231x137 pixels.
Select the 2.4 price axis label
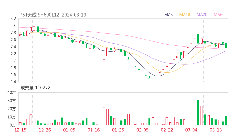point(13,47)
